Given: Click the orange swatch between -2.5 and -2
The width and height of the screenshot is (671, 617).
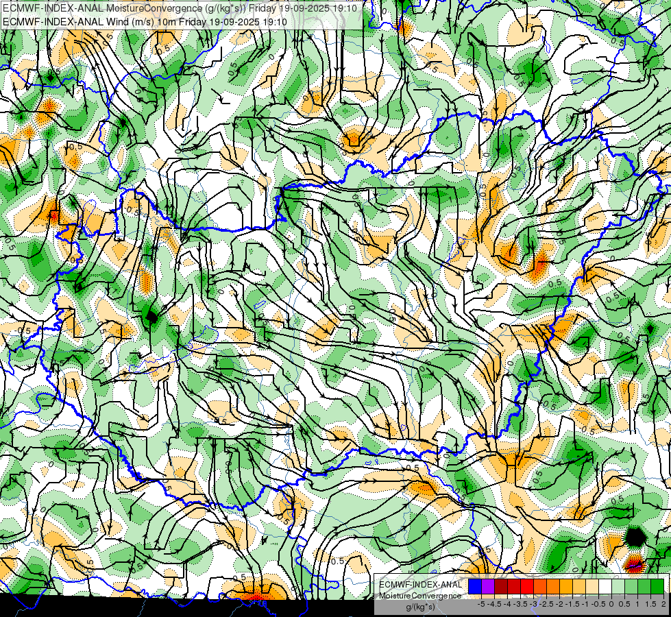Looking at the screenshot, I should pos(553,586).
